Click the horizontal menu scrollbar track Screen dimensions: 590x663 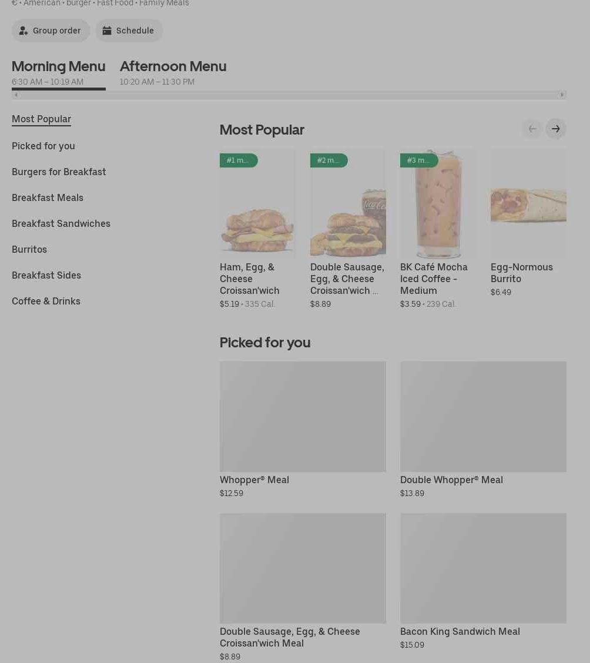(x=288, y=95)
